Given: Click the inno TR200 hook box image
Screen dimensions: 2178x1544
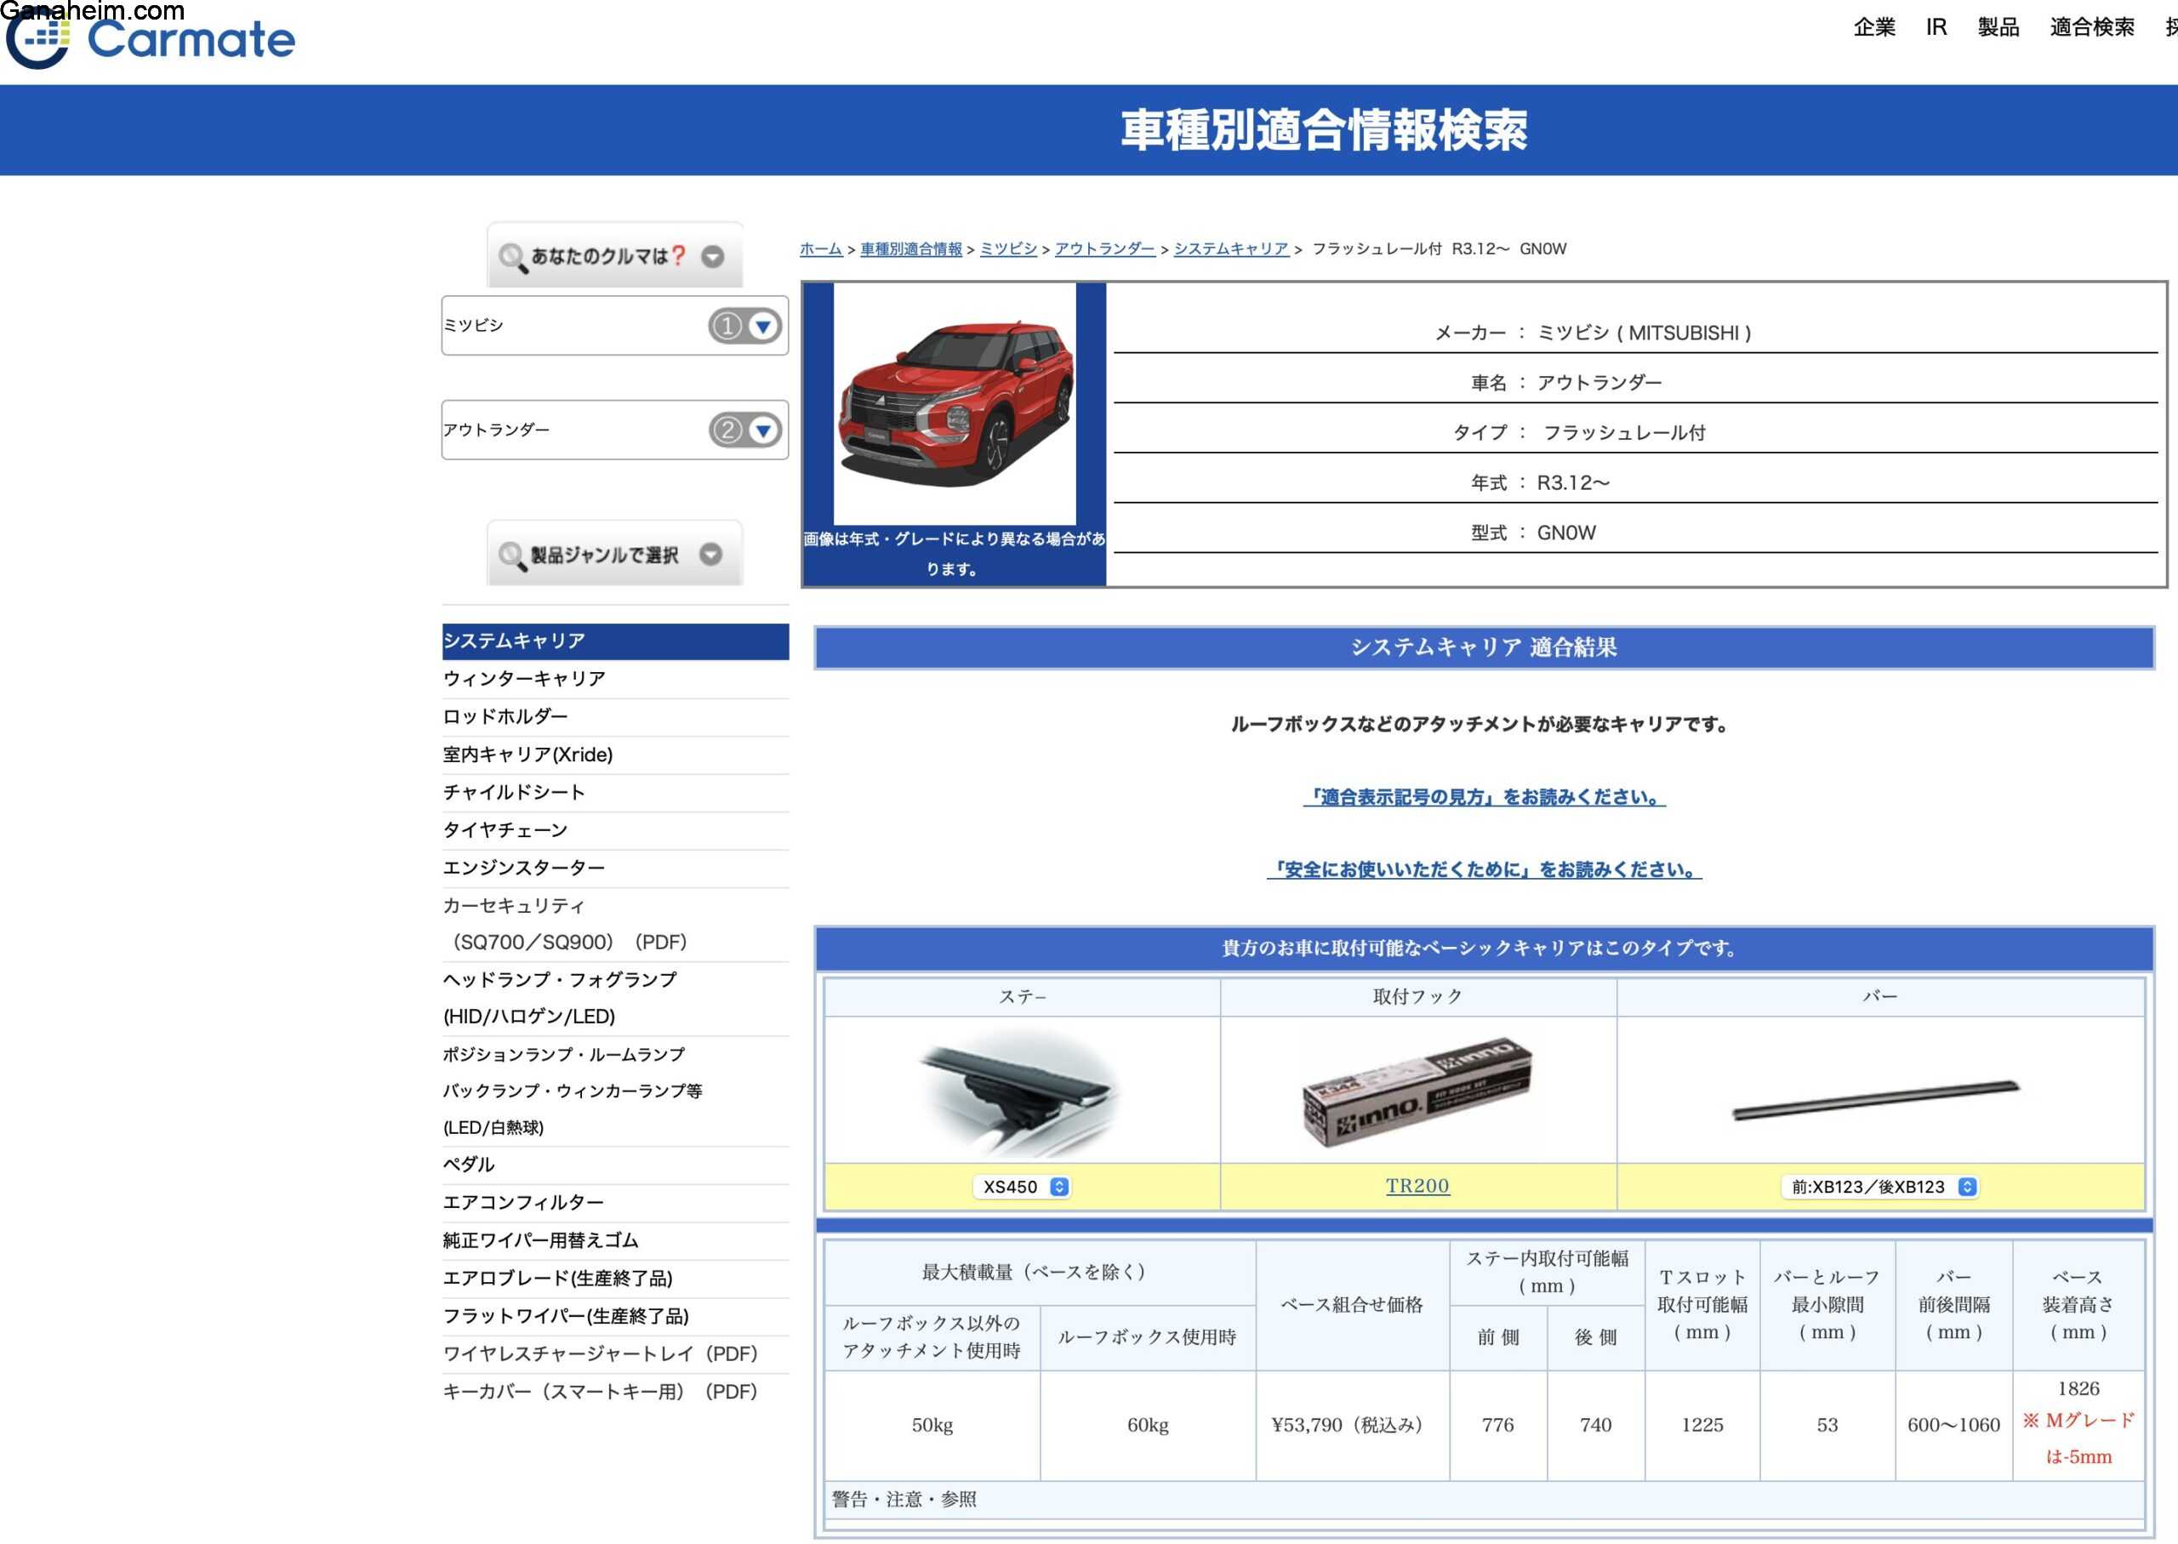Looking at the screenshot, I should [x=1417, y=1092].
